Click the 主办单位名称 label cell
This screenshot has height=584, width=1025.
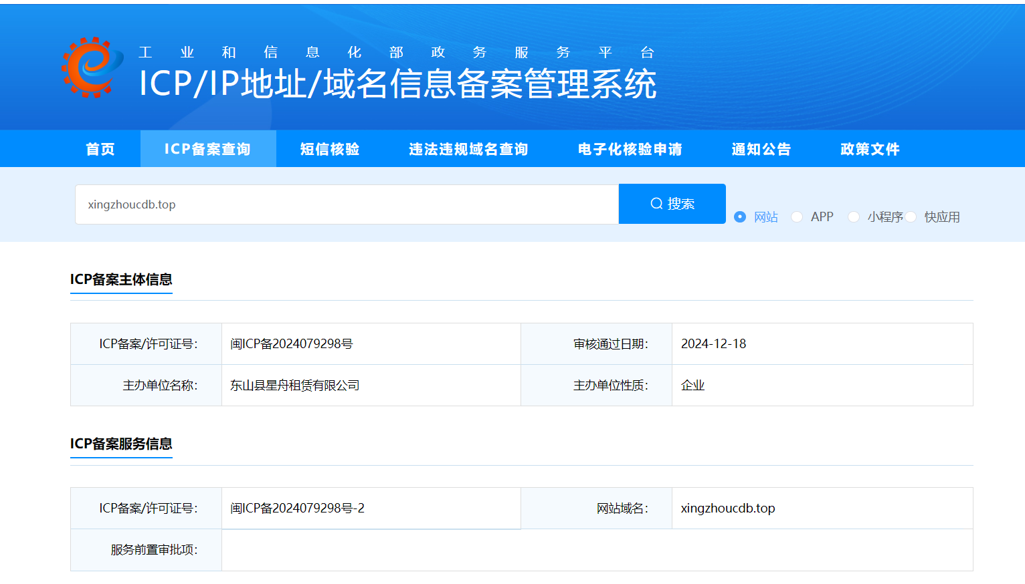(x=146, y=386)
